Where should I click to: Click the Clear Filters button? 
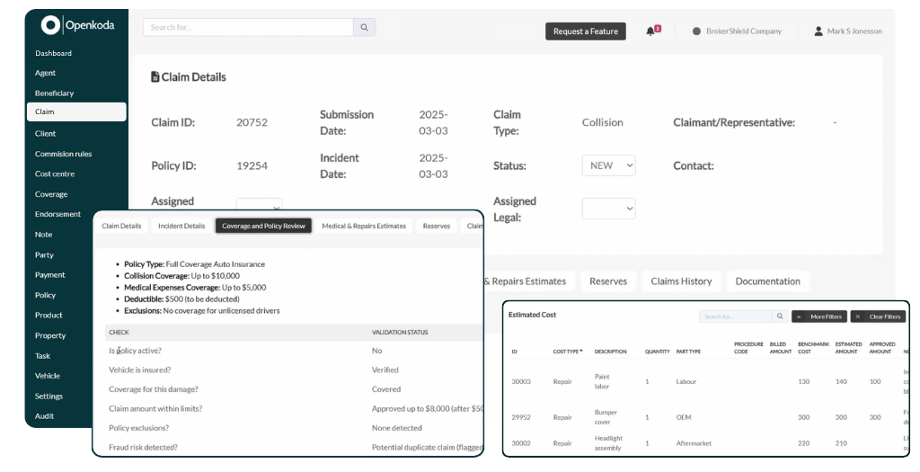878,316
